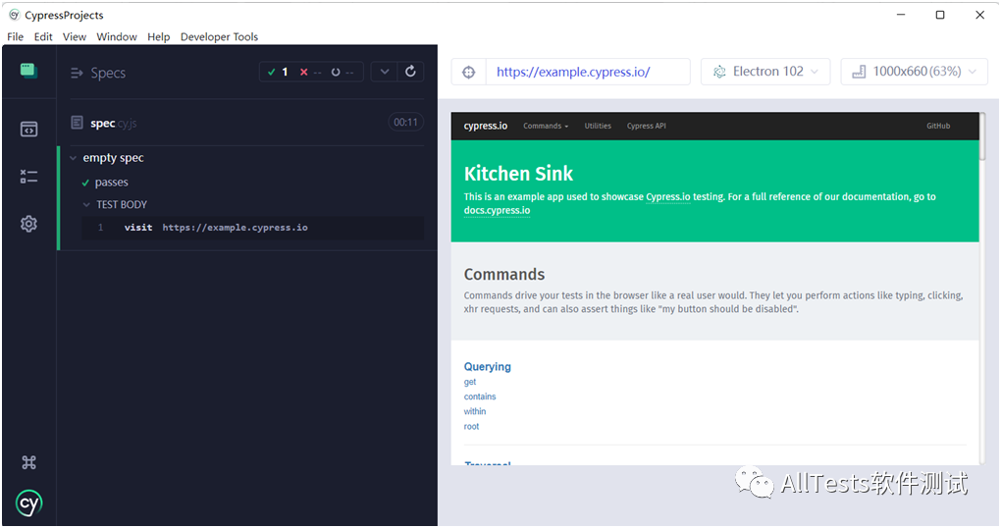
Task: Click the 00:11 duration badge
Action: [x=405, y=122]
